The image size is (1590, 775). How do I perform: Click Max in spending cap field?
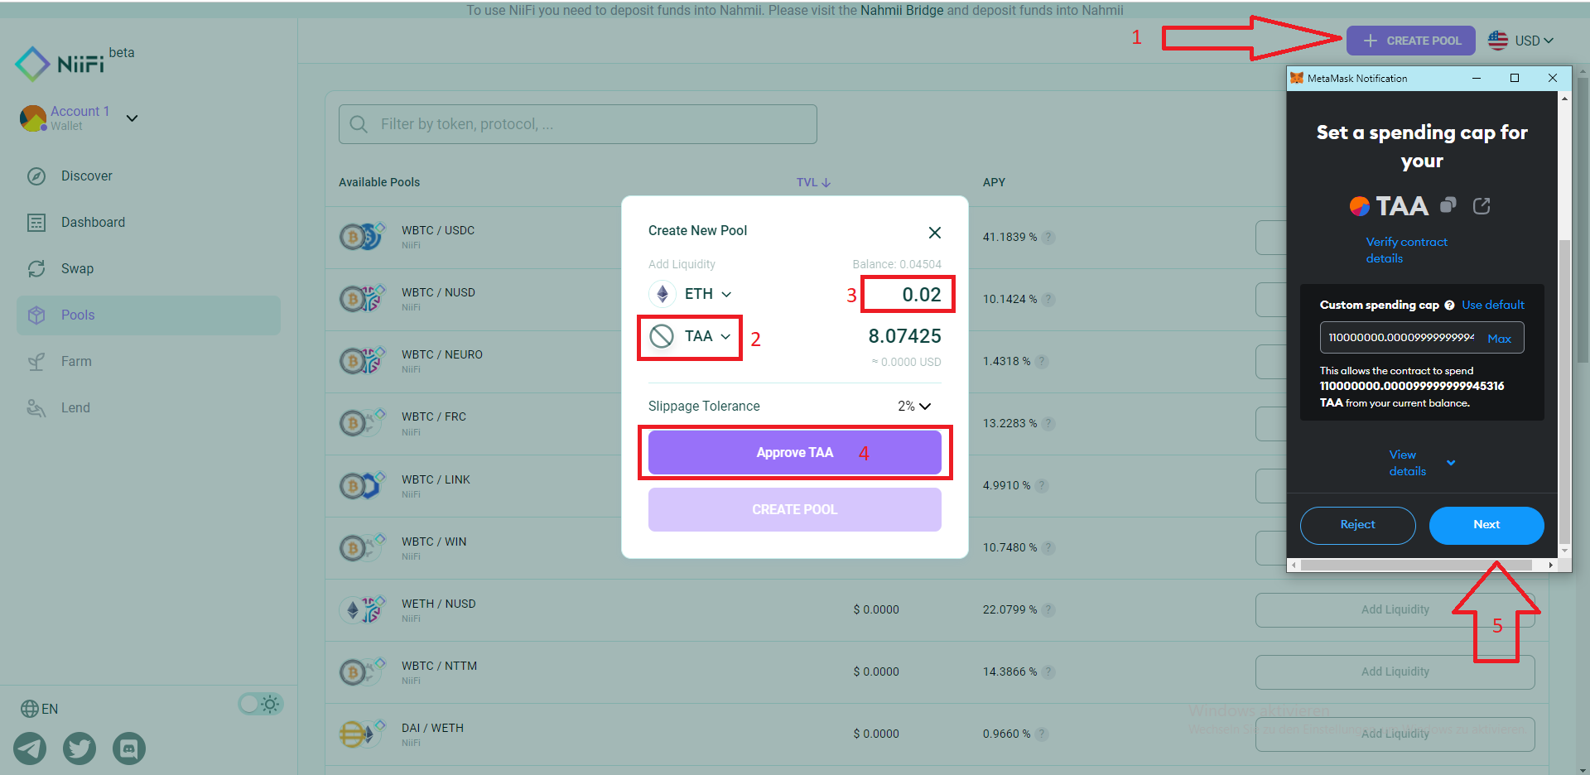(x=1499, y=339)
